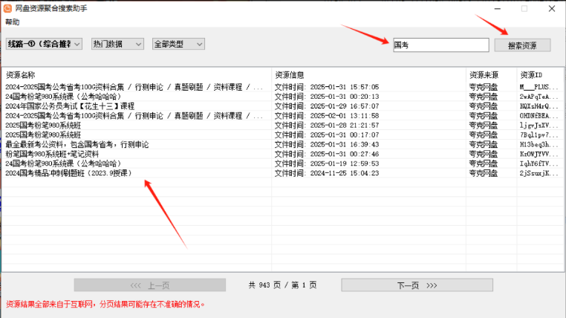Expand the 线路一① 综合推荐 dropdown
Image resolution: width=566 pixels, height=318 pixels.
tap(44, 45)
